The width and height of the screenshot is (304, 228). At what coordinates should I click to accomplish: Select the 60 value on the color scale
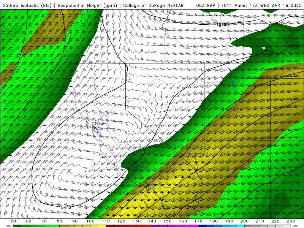tap(28, 221)
